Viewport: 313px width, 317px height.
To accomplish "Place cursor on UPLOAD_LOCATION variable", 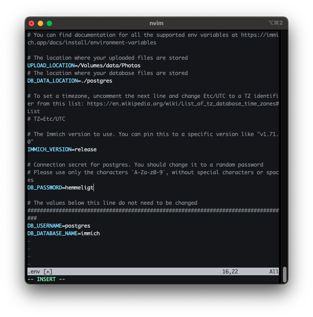I will tap(51, 66).
